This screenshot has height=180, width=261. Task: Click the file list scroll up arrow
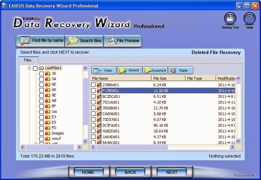click(238, 78)
